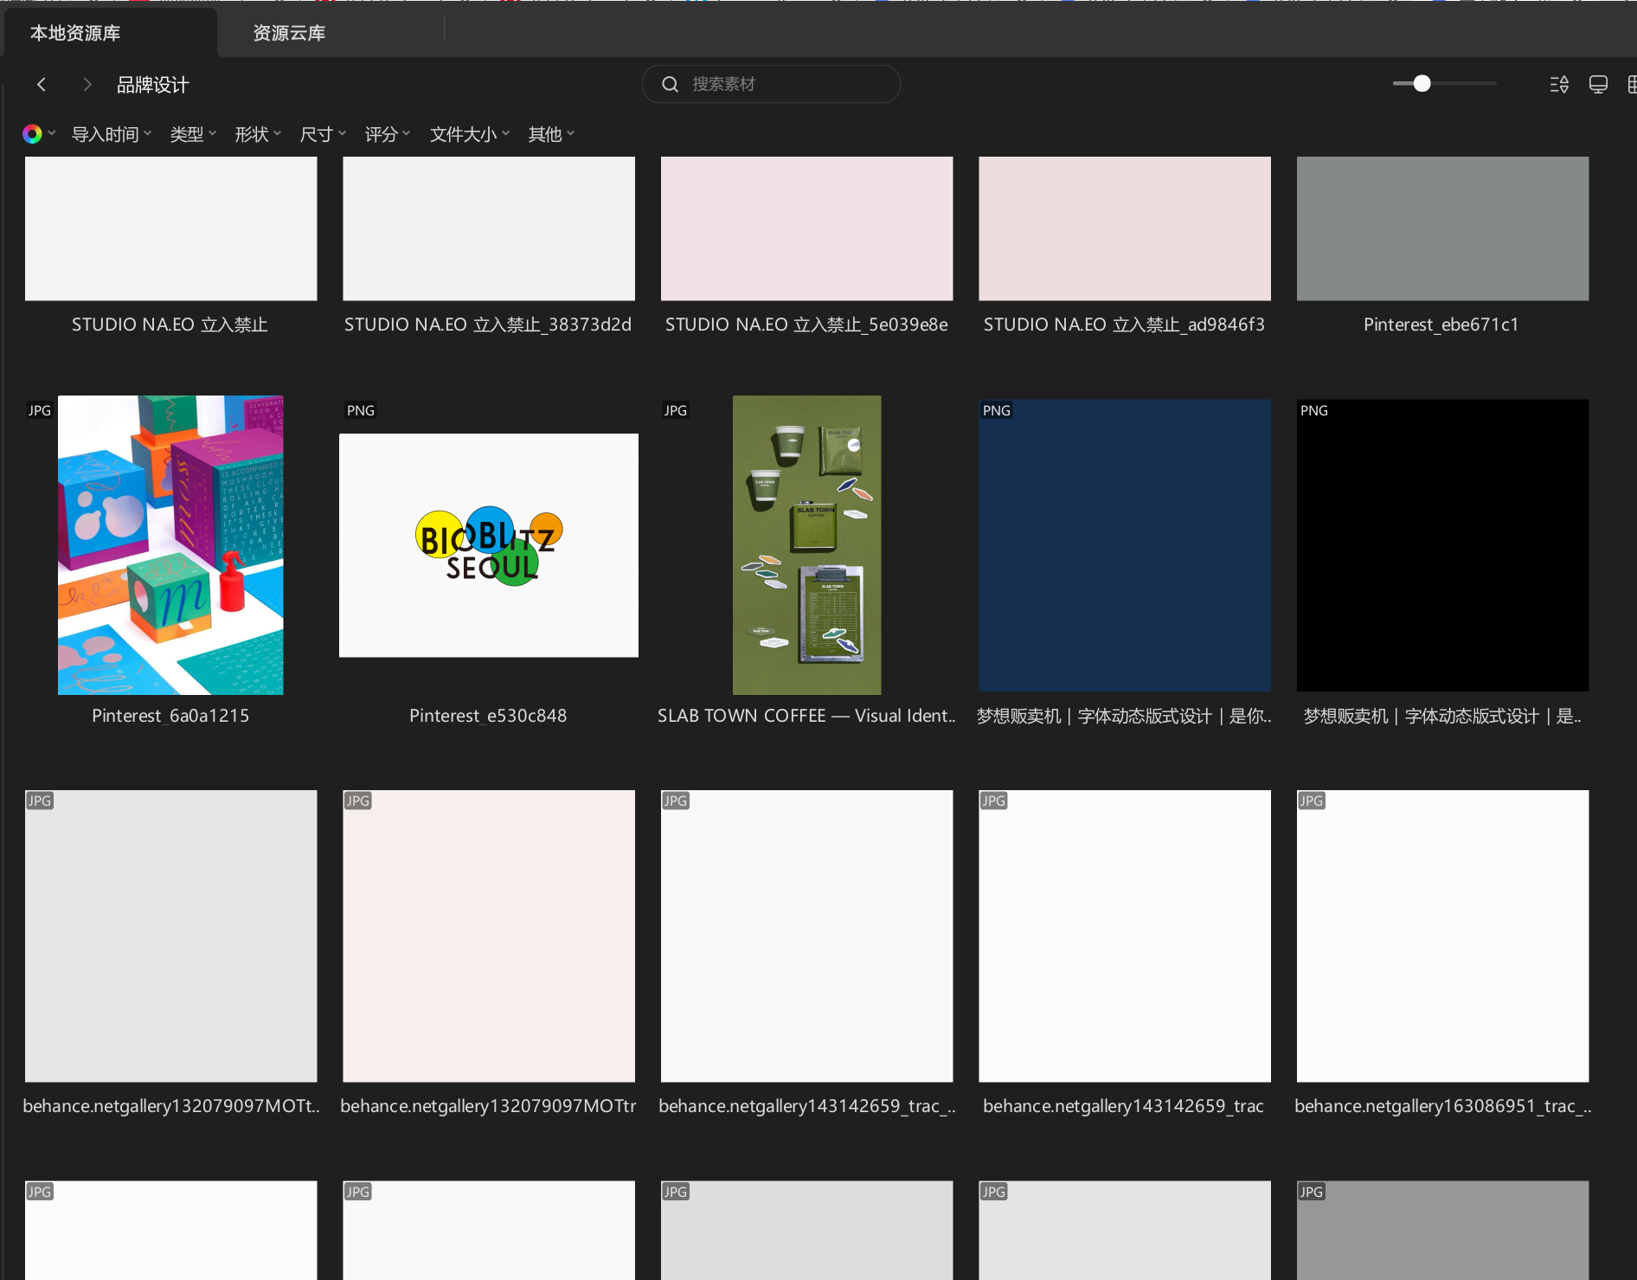Focus the 搜索素材 search field
This screenshot has height=1280, width=1637.
[x=771, y=84]
